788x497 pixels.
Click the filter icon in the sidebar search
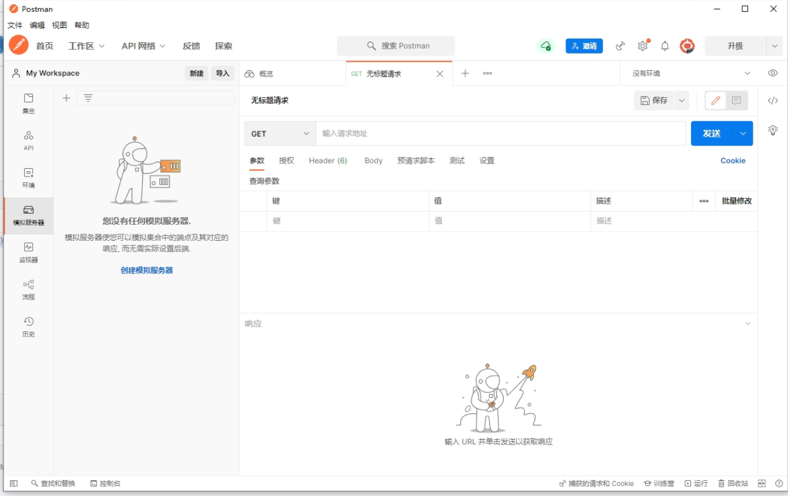coord(88,98)
